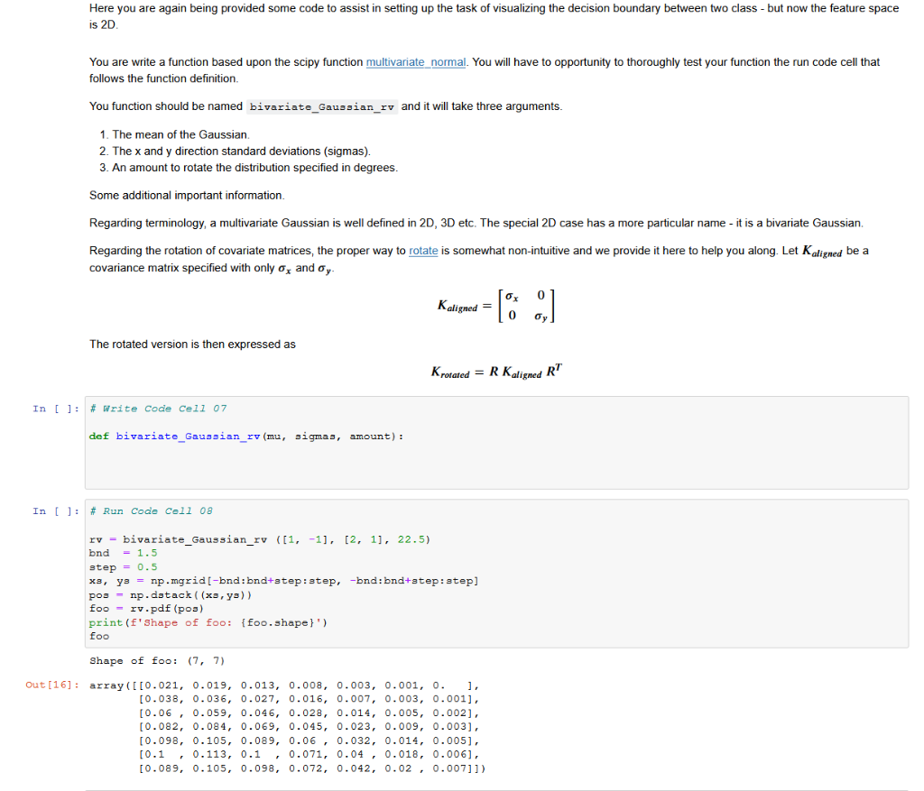The width and height of the screenshot is (924, 791).
Task: Click inside Write Code Cell 07 editor
Action: pyautogui.click(x=496, y=442)
